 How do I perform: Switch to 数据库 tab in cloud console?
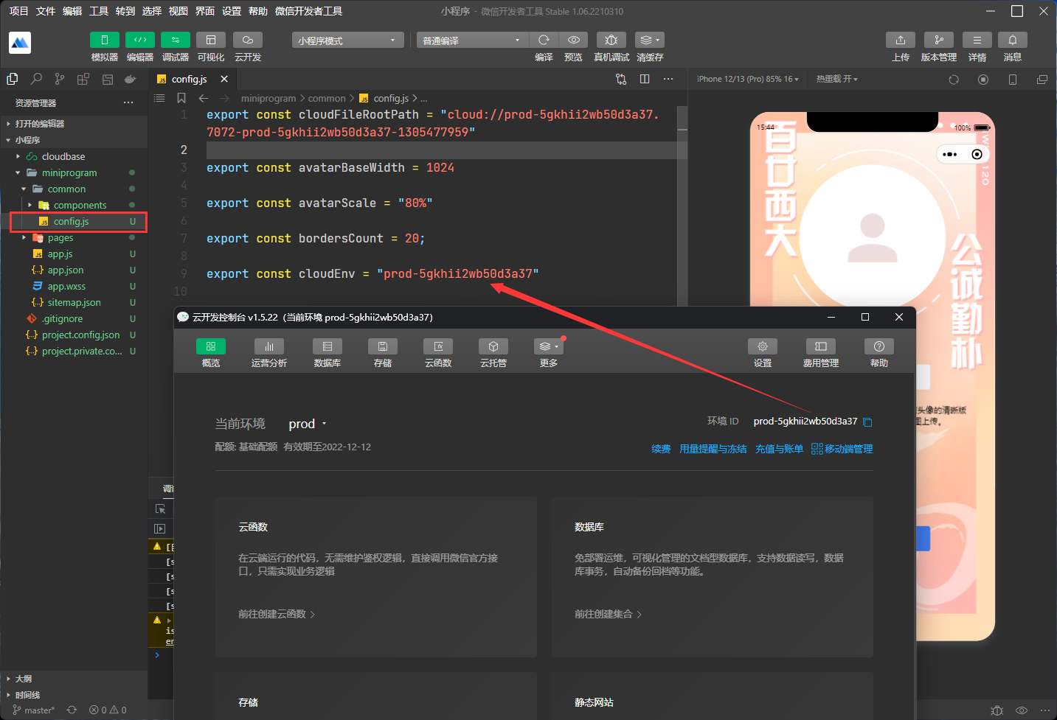(328, 353)
